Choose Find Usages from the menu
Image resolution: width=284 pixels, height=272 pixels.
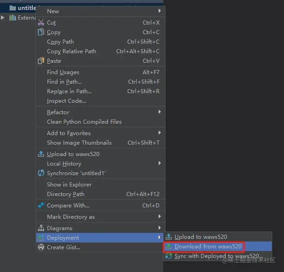pyautogui.click(x=101, y=72)
